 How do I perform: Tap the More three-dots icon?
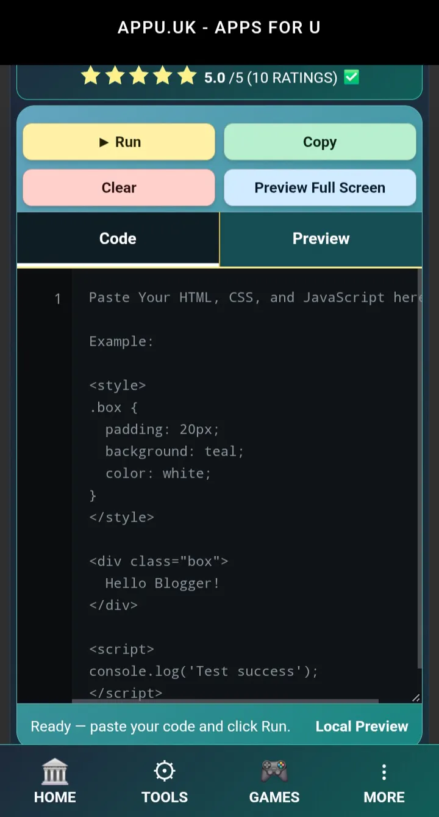coord(384,772)
